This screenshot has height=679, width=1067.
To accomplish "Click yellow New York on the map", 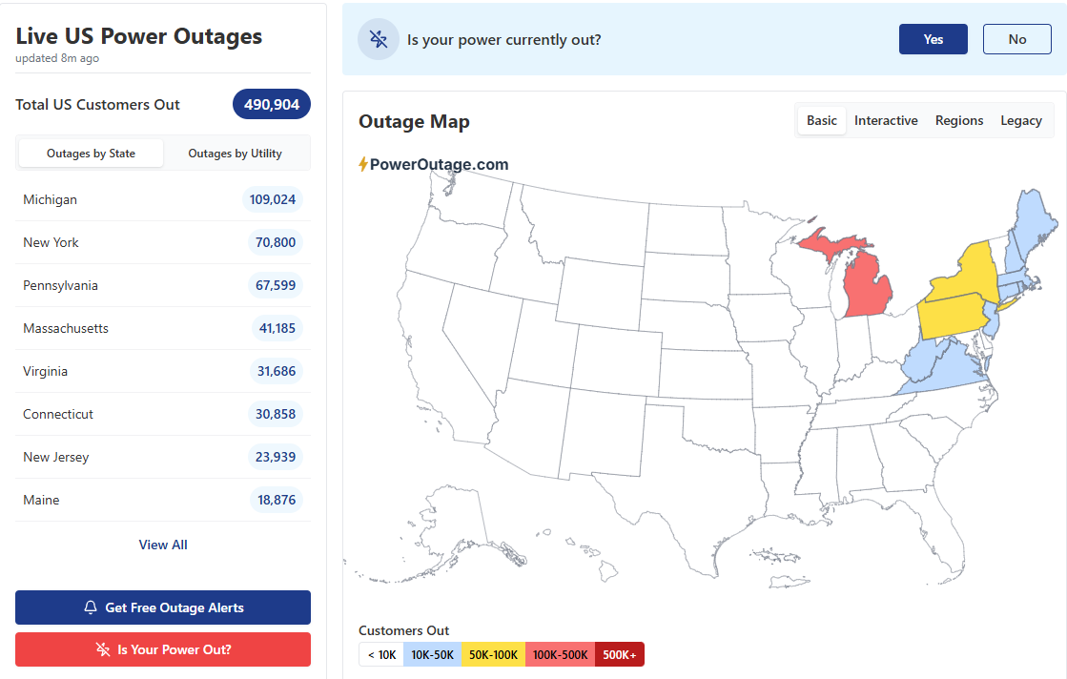I will point(970,276).
